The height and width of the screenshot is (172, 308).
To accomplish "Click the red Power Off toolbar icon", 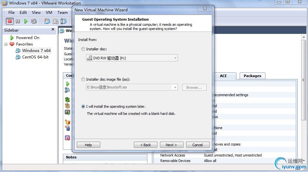I will [x=10, y=21].
